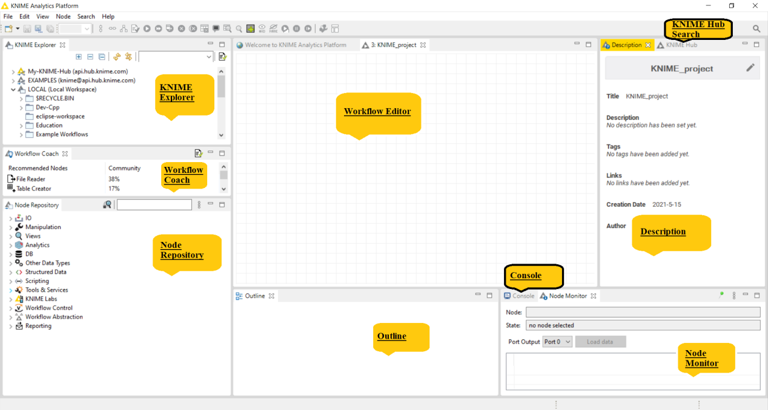The height and width of the screenshot is (410, 768).
Task: Click the Load data button
Action: point(600,342)
